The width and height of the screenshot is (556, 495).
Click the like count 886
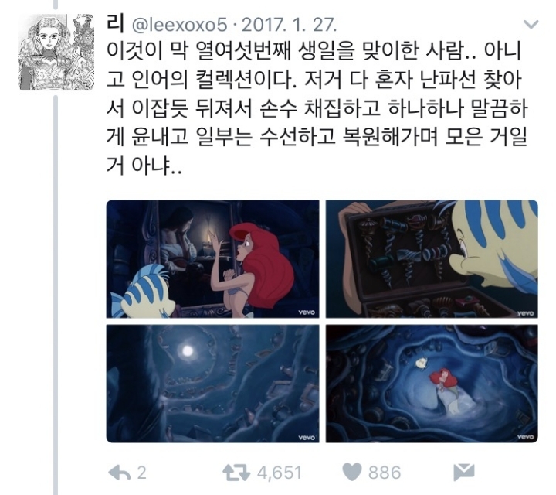tap(385, 473)
